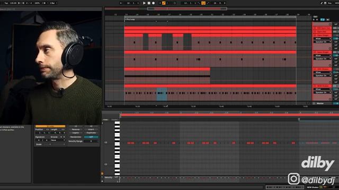Click the Velocity lane label

click(x=109, y=177)
